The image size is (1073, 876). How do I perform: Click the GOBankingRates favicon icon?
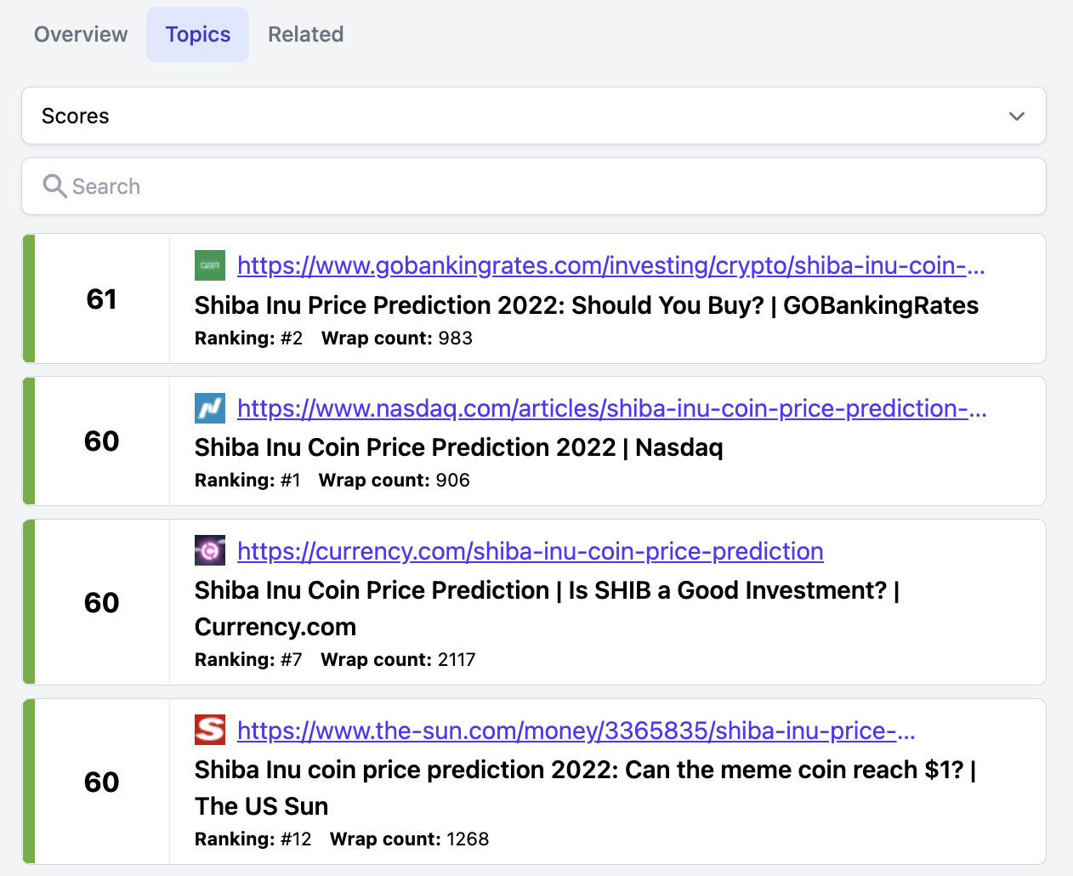[x=210, y=265]
